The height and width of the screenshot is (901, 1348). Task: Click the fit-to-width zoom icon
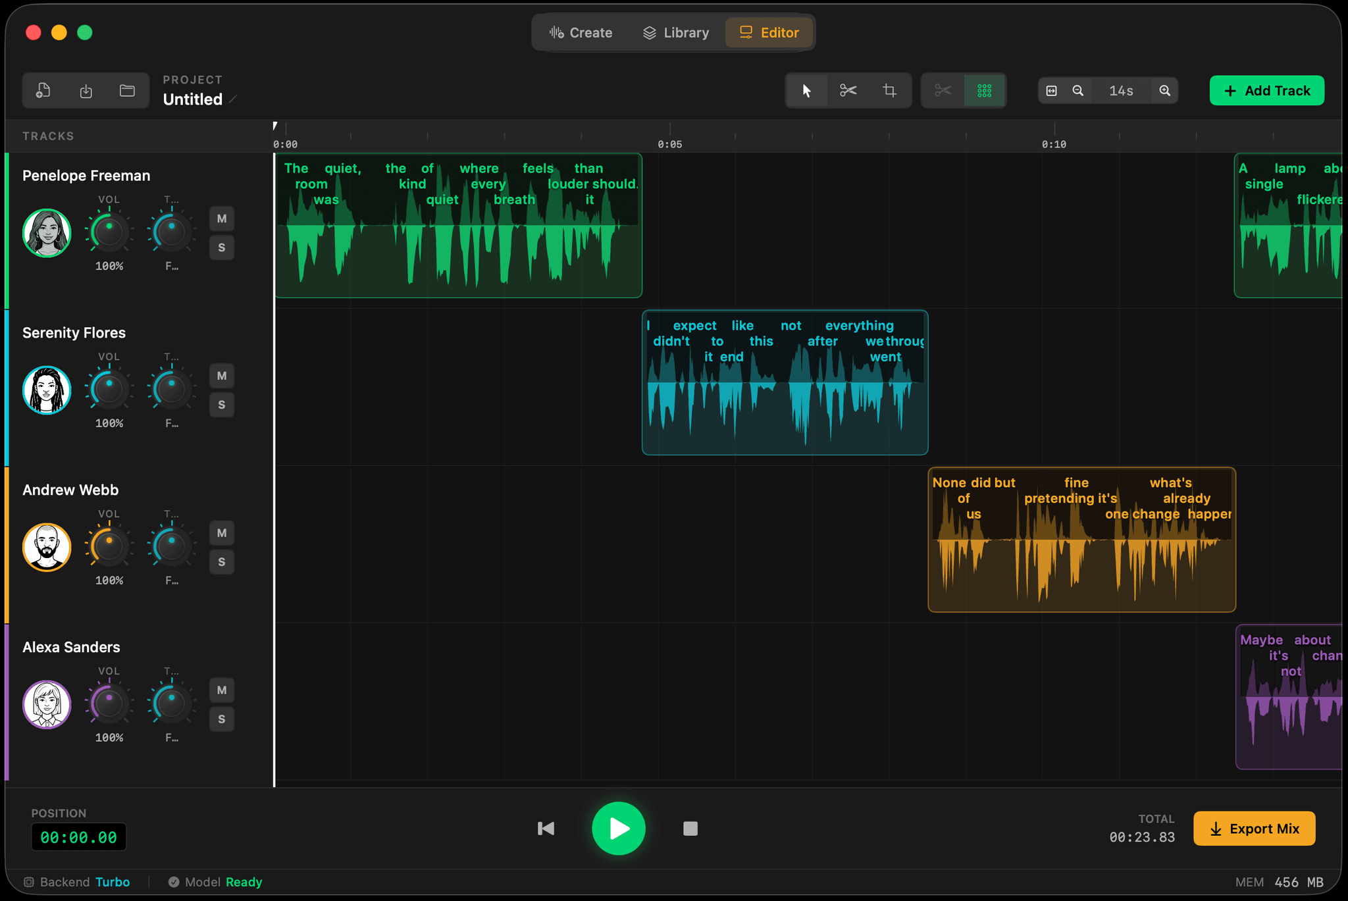[1051, 90]
